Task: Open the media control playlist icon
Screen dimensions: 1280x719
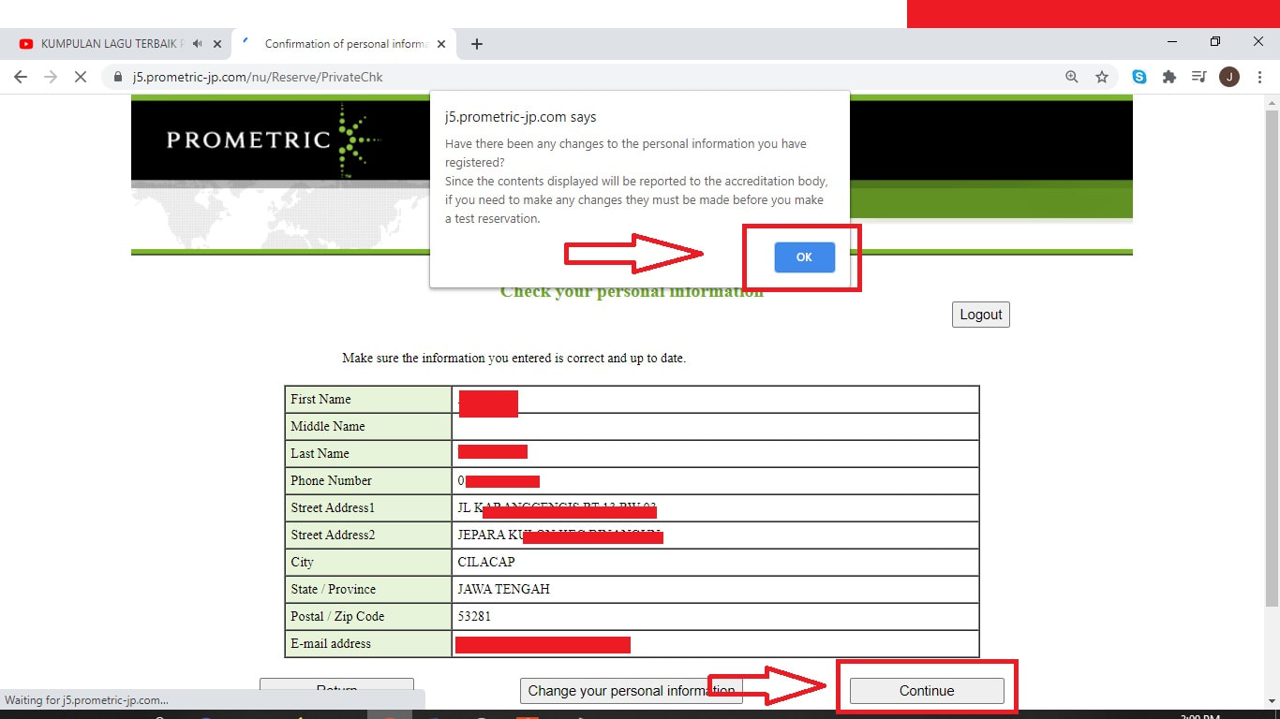Action: tap(1198, 77)
